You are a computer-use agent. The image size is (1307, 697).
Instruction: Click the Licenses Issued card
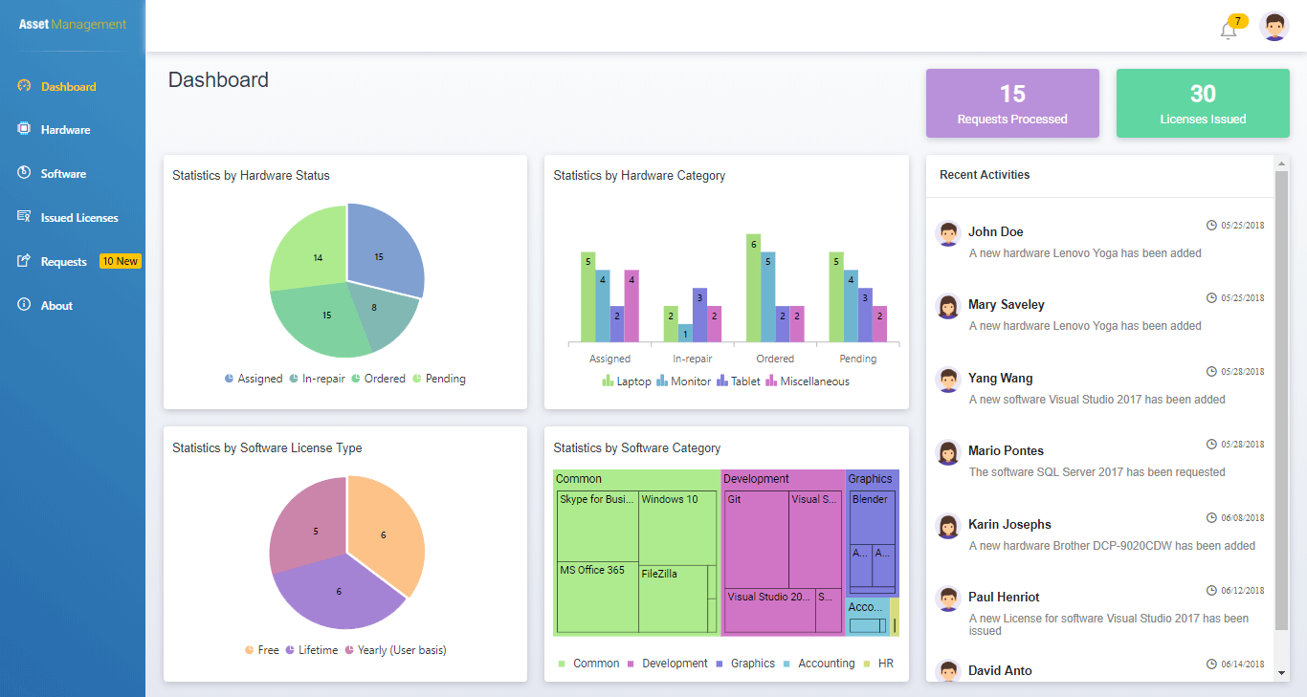[1203, 103]
